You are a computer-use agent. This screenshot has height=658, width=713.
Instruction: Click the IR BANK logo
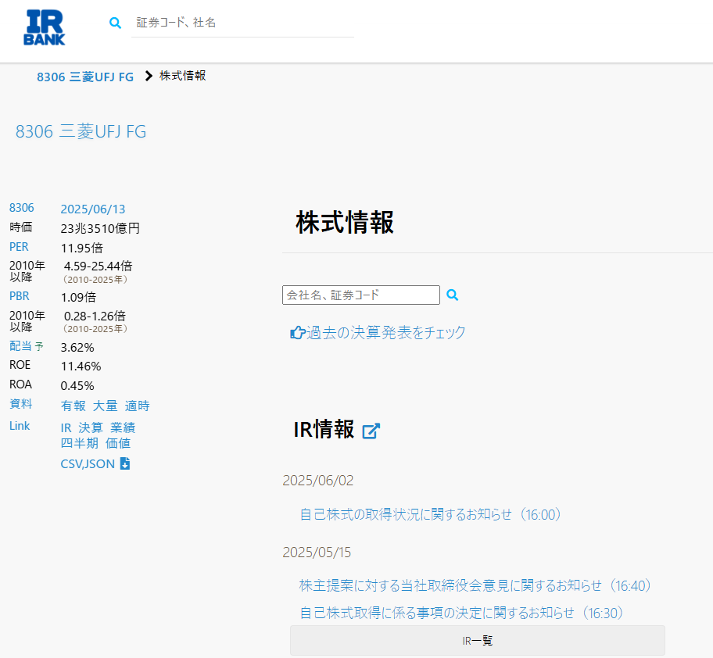pyautogui.click(x=45, y=27)
